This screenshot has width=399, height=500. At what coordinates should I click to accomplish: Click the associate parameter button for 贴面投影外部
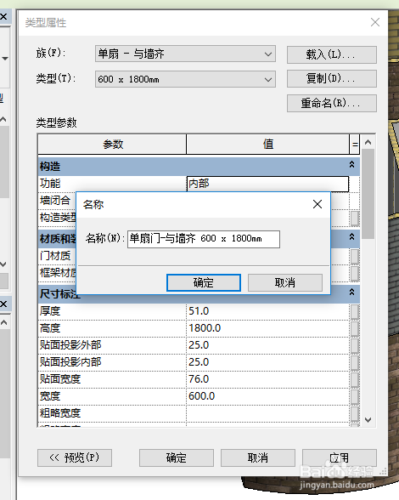(355, 345)
